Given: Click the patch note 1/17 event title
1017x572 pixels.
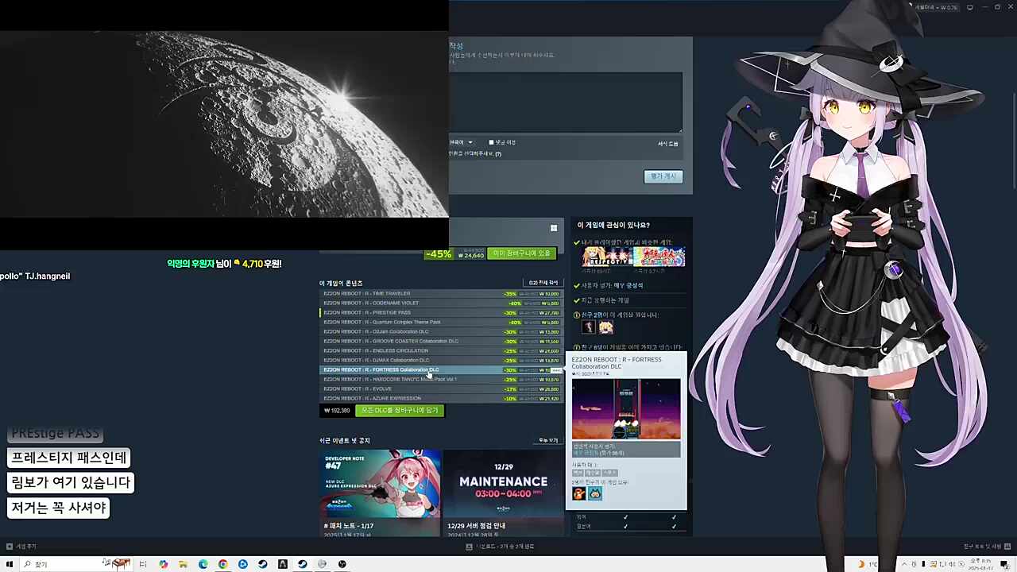Looking at the screenshot, I should (x=349, y=526).
